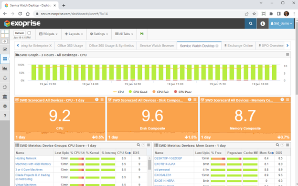Toggle the CPU Good series in the legend
Viewport: 298px width, 186px height.
click(138, 92)
